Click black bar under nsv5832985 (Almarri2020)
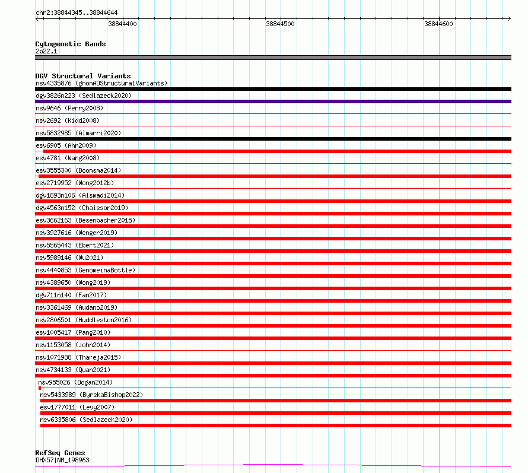528x473 pixels. click(273, 139)
